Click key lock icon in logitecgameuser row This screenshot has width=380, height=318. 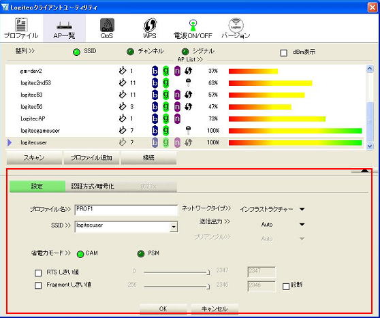189,130
